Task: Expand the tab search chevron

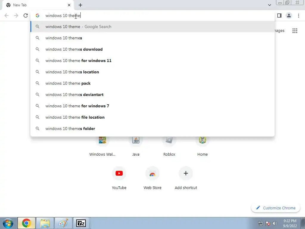Action: pos(269,5)
